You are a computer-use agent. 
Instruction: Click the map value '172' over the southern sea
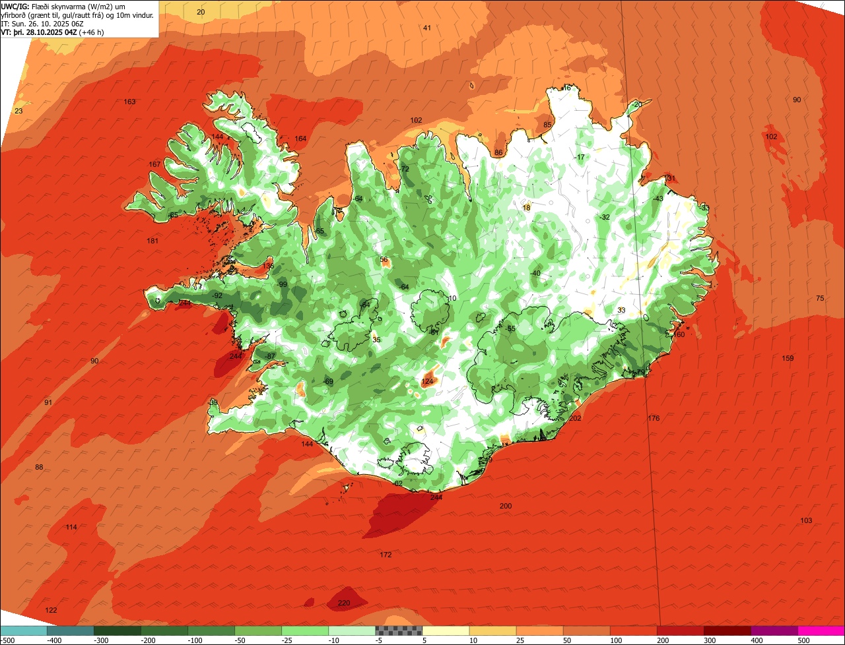pyautogui.click(x=386, y=555)
